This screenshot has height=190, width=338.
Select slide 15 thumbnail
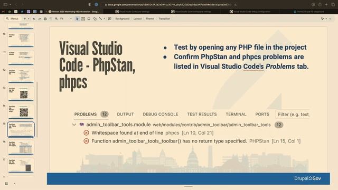pos(21,129)
